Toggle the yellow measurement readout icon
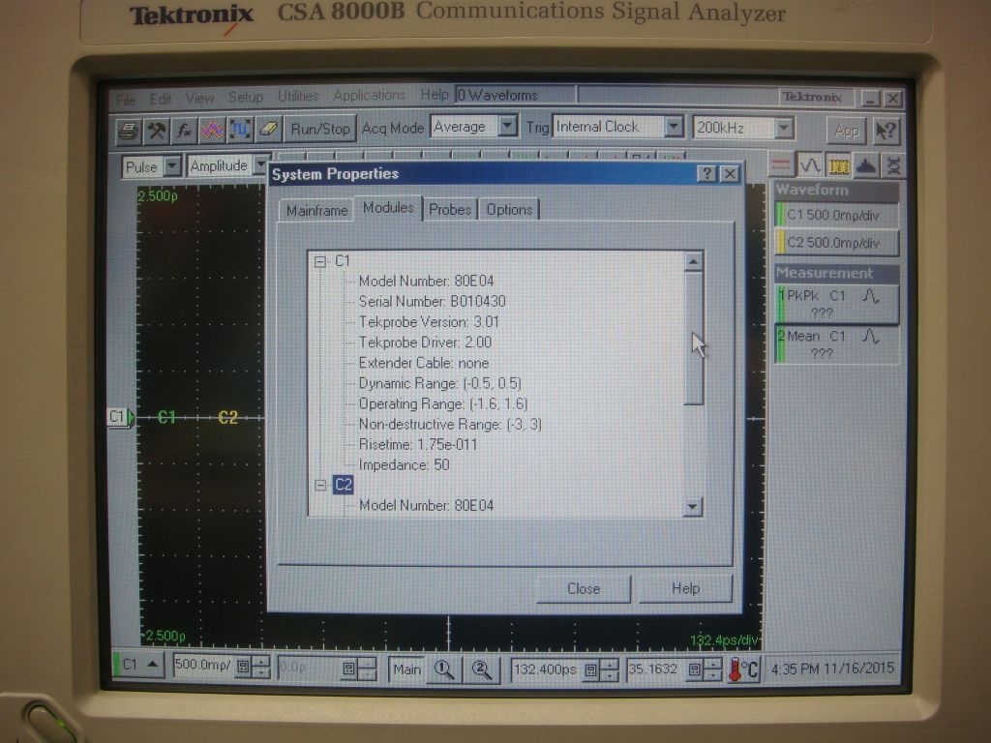The image size is (991, 743). click(838, 166)
